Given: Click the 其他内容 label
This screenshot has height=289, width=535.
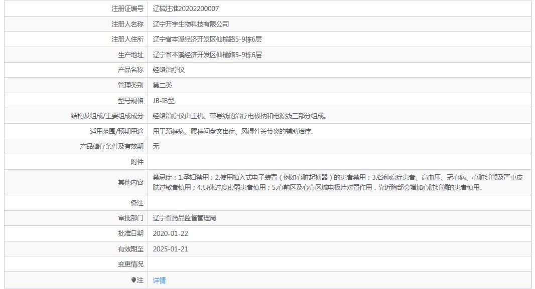Looking at the screenshot, I should [x=130, y=182].
